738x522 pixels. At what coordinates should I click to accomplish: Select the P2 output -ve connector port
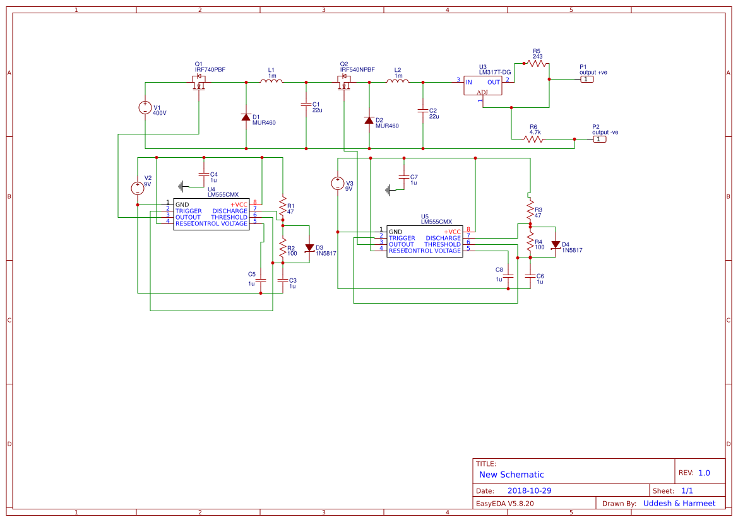599,139
